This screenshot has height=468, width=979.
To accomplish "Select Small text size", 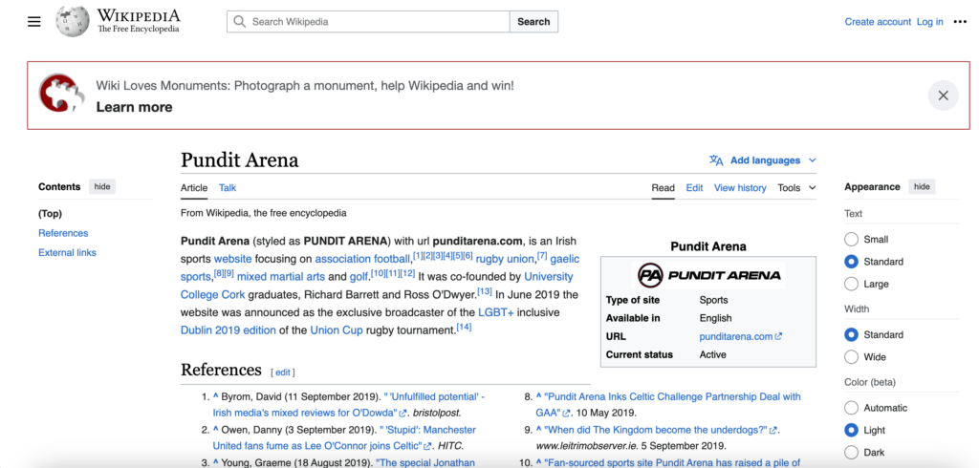I will tap(851, 239).
